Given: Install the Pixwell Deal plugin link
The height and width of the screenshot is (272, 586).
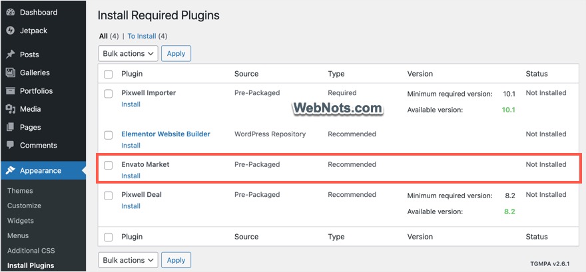Looking at the screenshot, I should pos(131,206).
